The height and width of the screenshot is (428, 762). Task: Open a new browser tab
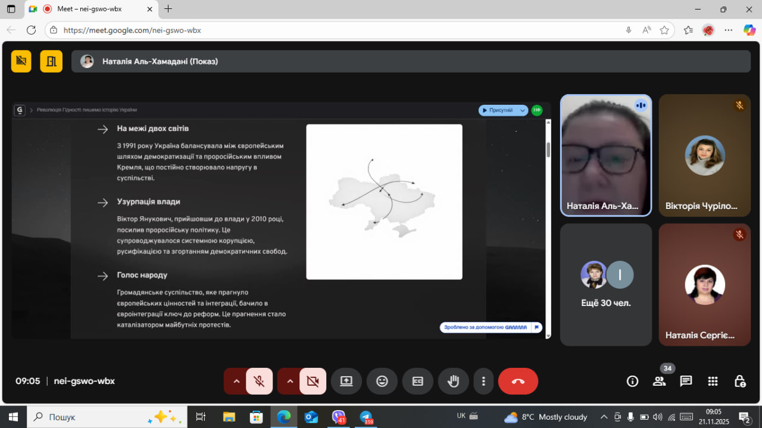coord(168,9)
